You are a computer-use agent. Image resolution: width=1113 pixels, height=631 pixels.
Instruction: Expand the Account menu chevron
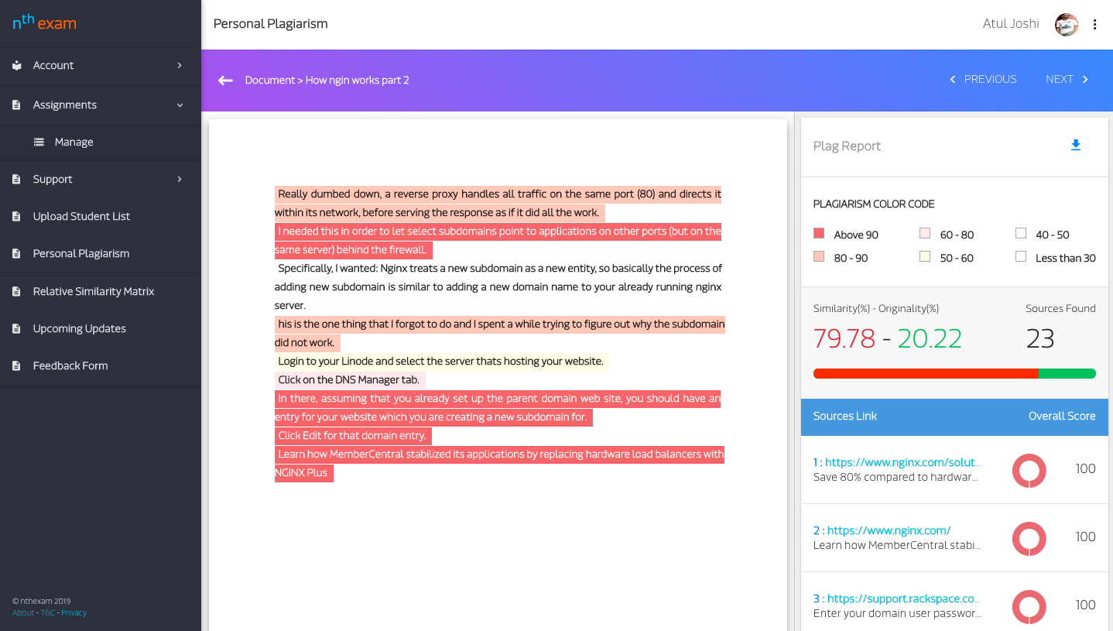click(180, 66)
